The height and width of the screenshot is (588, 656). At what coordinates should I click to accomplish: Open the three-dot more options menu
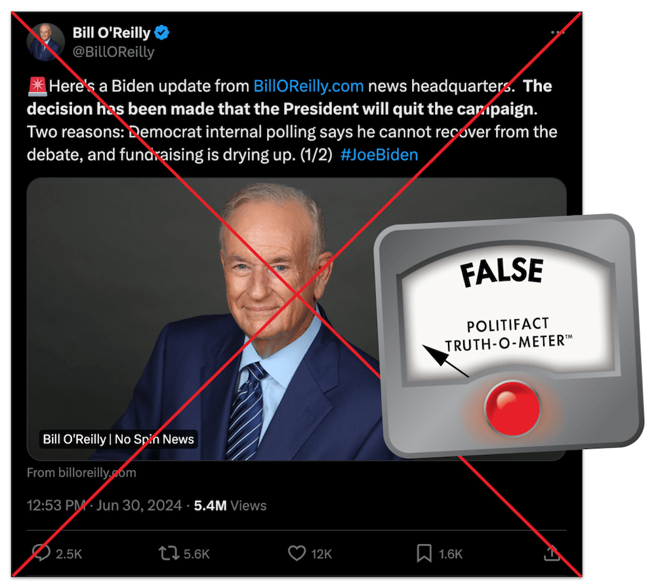[558, 32]
